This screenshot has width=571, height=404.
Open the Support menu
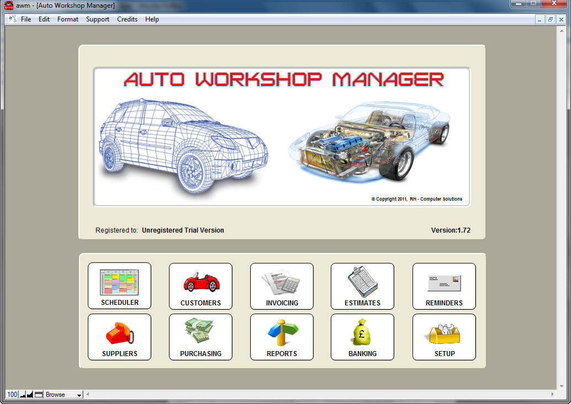pos(98,19)
